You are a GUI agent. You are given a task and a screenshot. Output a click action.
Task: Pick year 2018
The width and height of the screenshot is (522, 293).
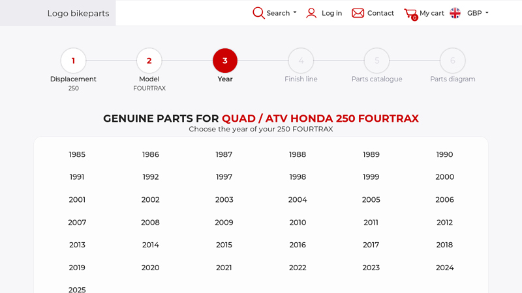click(x=444, y=245)
